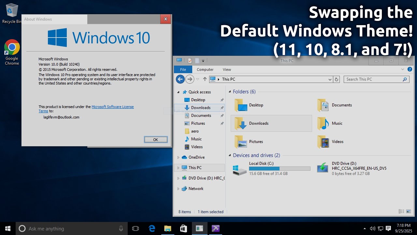
Task: Expand the ribbon with the chevron near Help
Action: (403, 69)
